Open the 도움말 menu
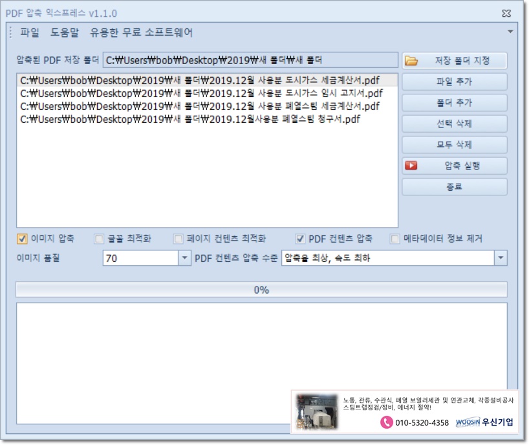The height and width of the screenshot is (445, 529). [x=65, y=32]
